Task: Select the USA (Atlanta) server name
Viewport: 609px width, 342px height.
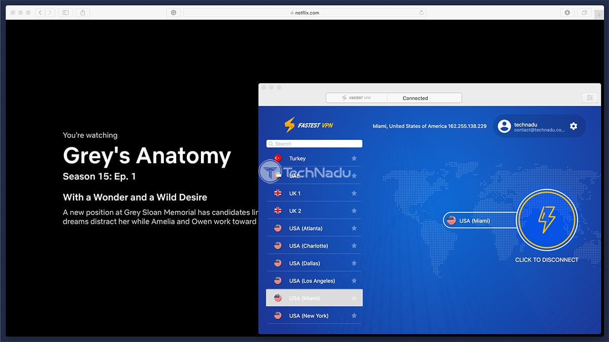Action: pos(306,229)
